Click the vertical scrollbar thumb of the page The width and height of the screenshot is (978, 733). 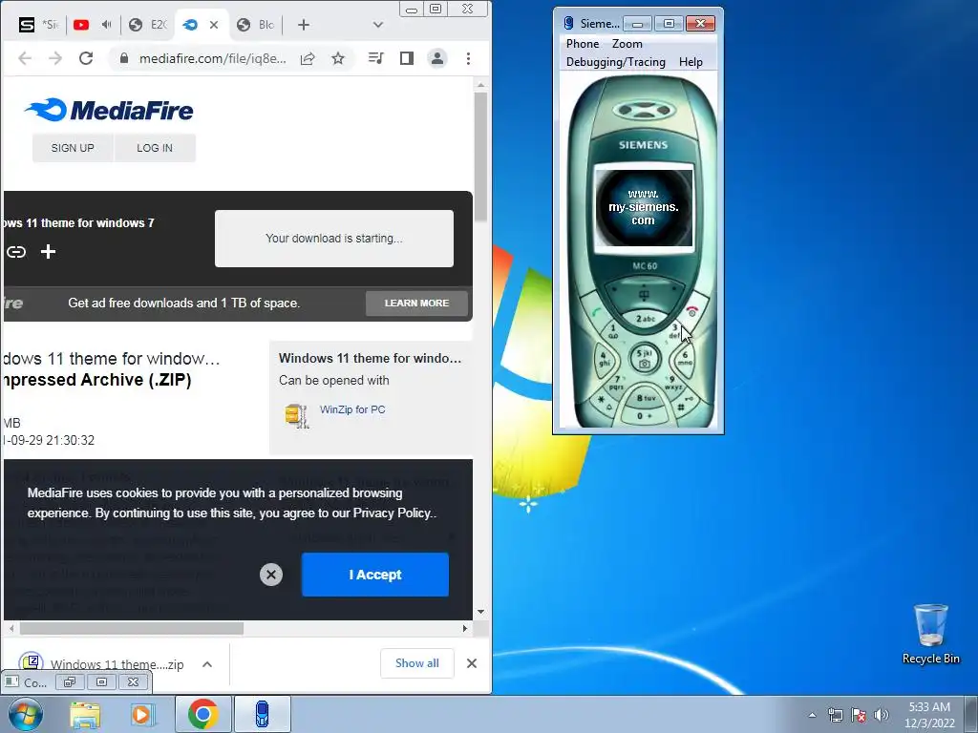(x=480, y=156)
